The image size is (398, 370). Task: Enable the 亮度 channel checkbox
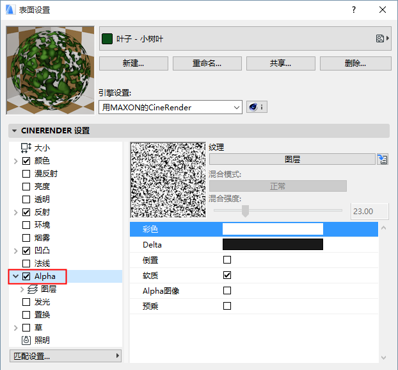point(26,187)
